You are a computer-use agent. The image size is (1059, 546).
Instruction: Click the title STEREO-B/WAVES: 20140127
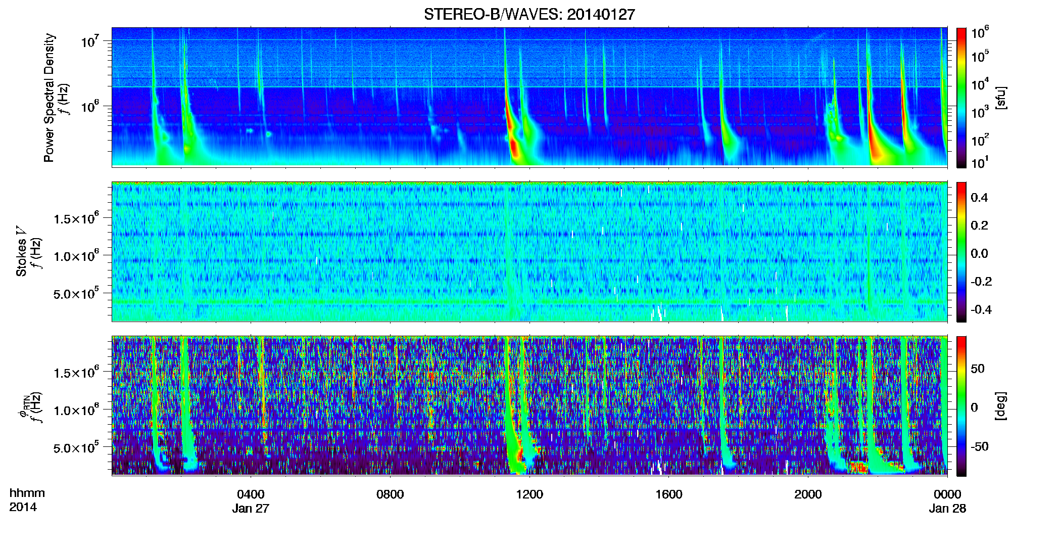(529, 14)
